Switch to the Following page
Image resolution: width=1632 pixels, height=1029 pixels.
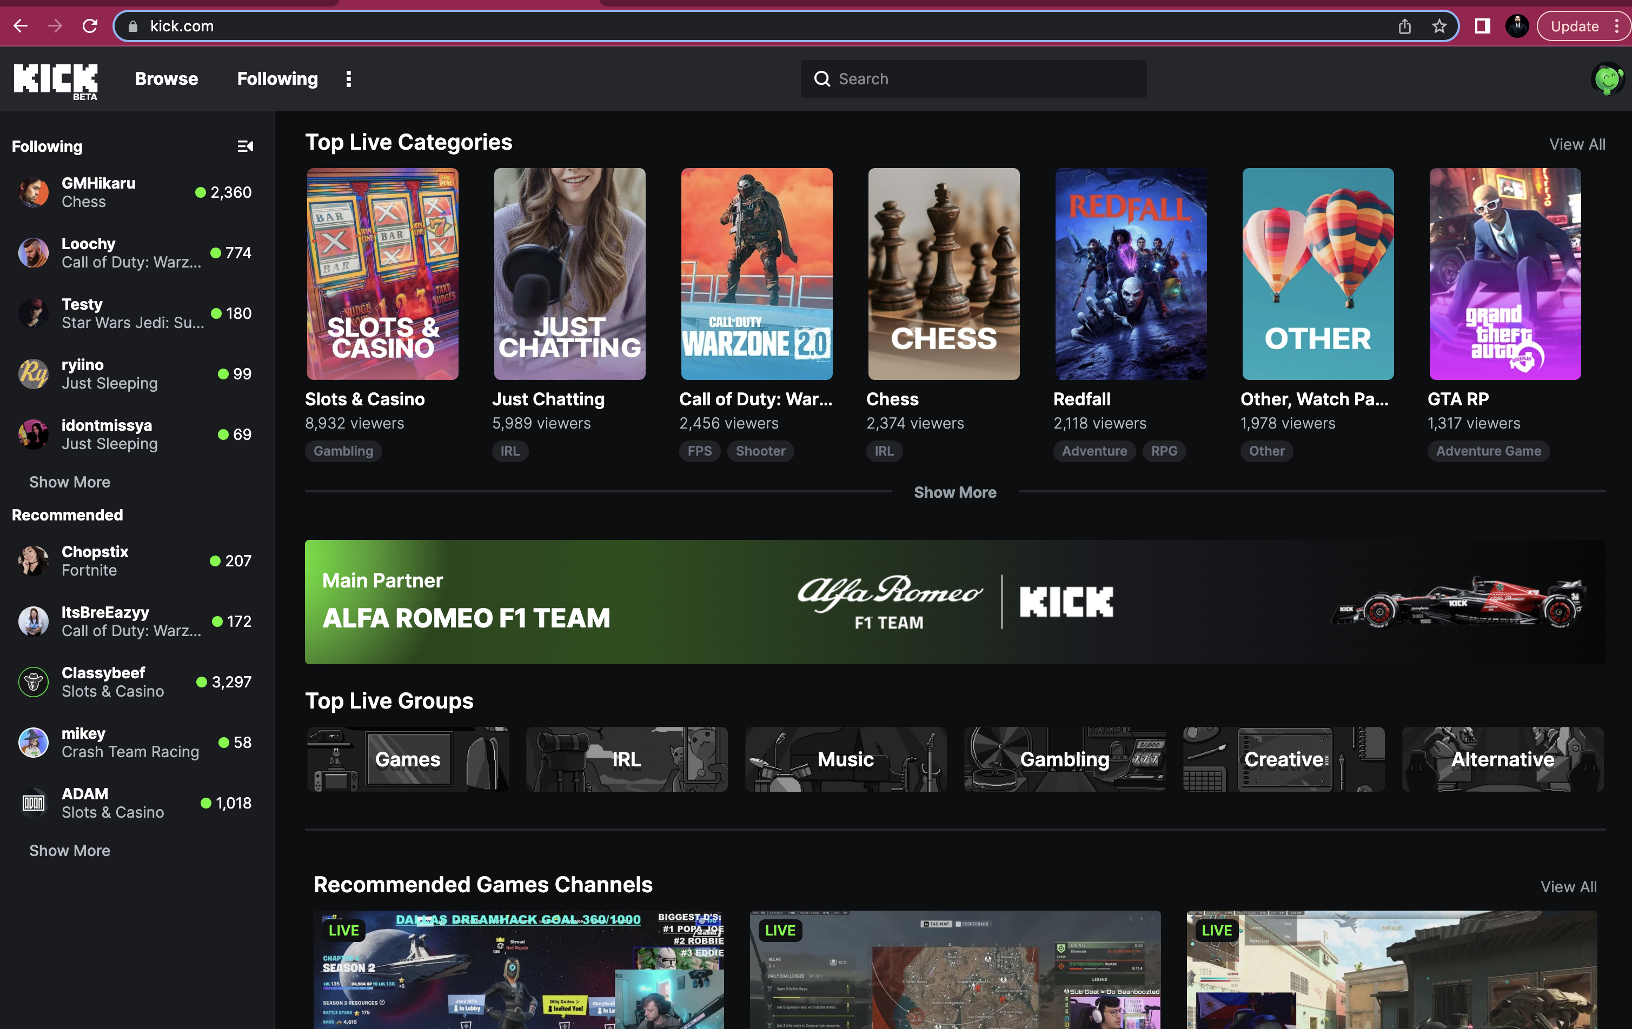coord(277,78)
